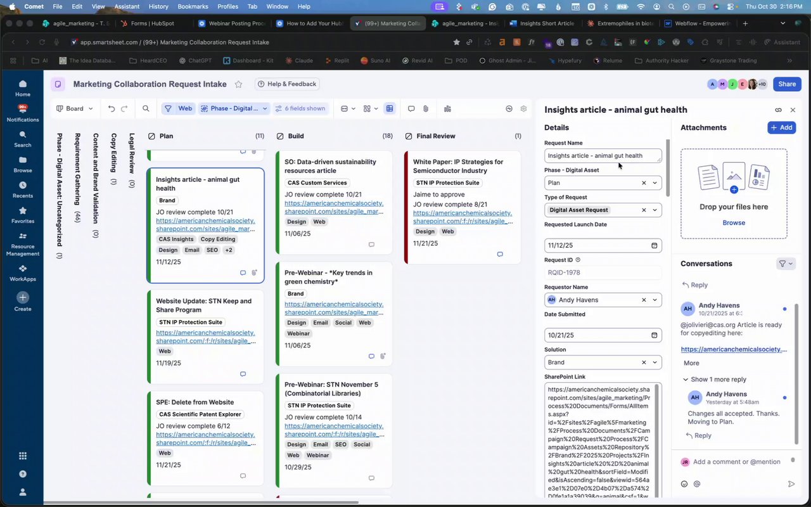Reply to the Changes all accepted comment
Image resolution: width=811 pixels, height=507 pixels.
coord(698,435)
